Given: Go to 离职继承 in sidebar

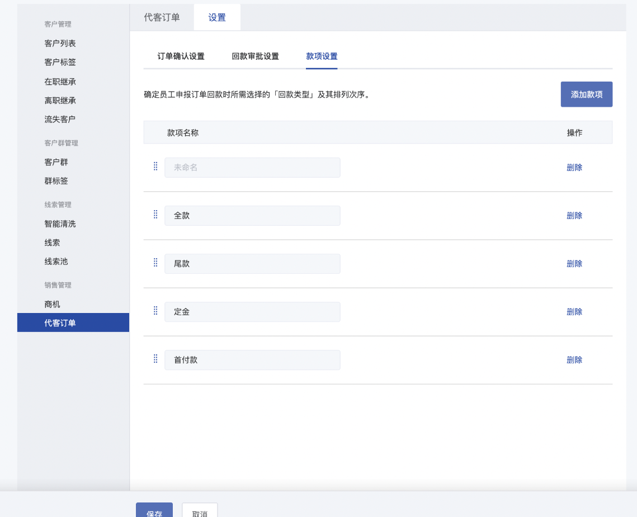Looking at the screenshot, I should coord(60,100).
